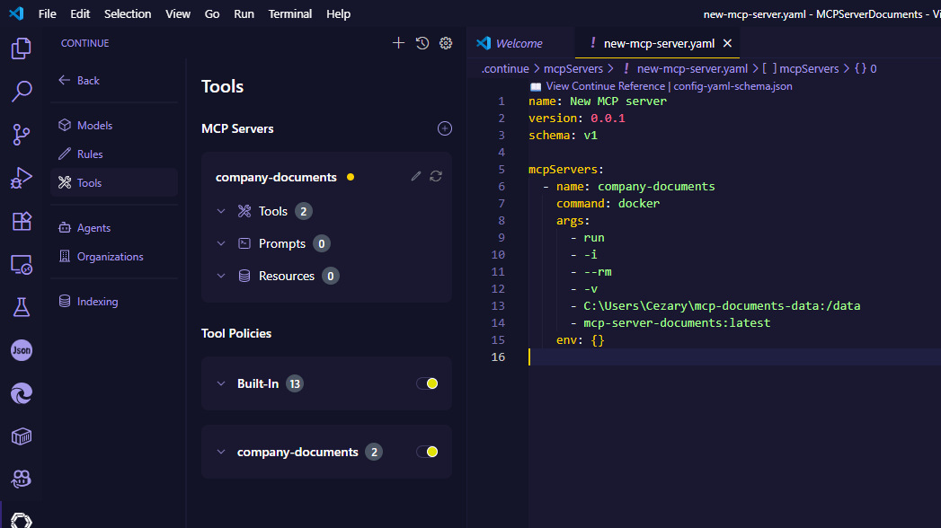The height and width of the screenshot is (528, 941).
Task: Click 'mcp-server-documents:latest' in editor
Action: 677,323
